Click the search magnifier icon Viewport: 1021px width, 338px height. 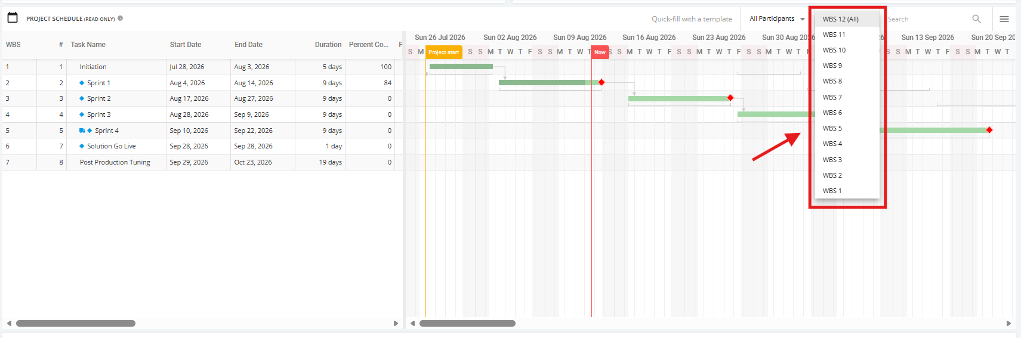[976, 19]
